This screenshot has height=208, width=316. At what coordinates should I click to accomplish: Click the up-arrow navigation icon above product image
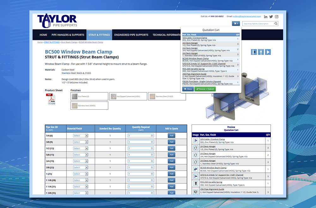(x=261, y=52)
